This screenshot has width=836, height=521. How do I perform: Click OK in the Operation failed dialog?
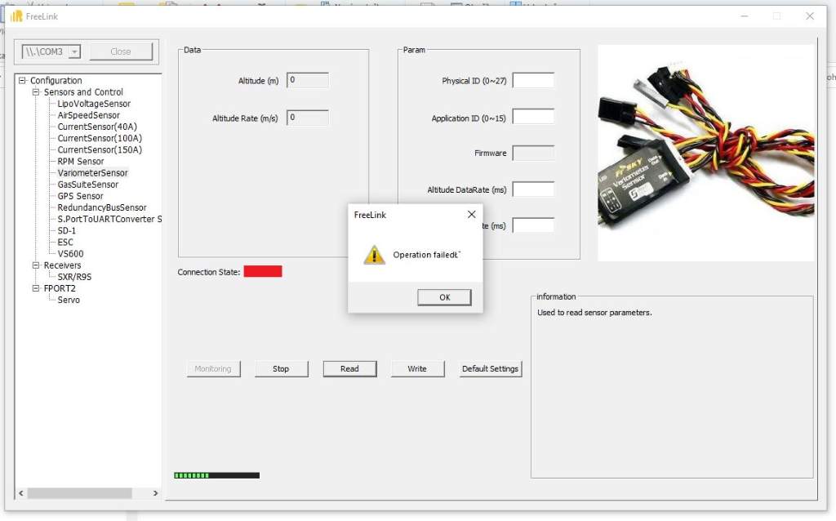coord(444,297)
